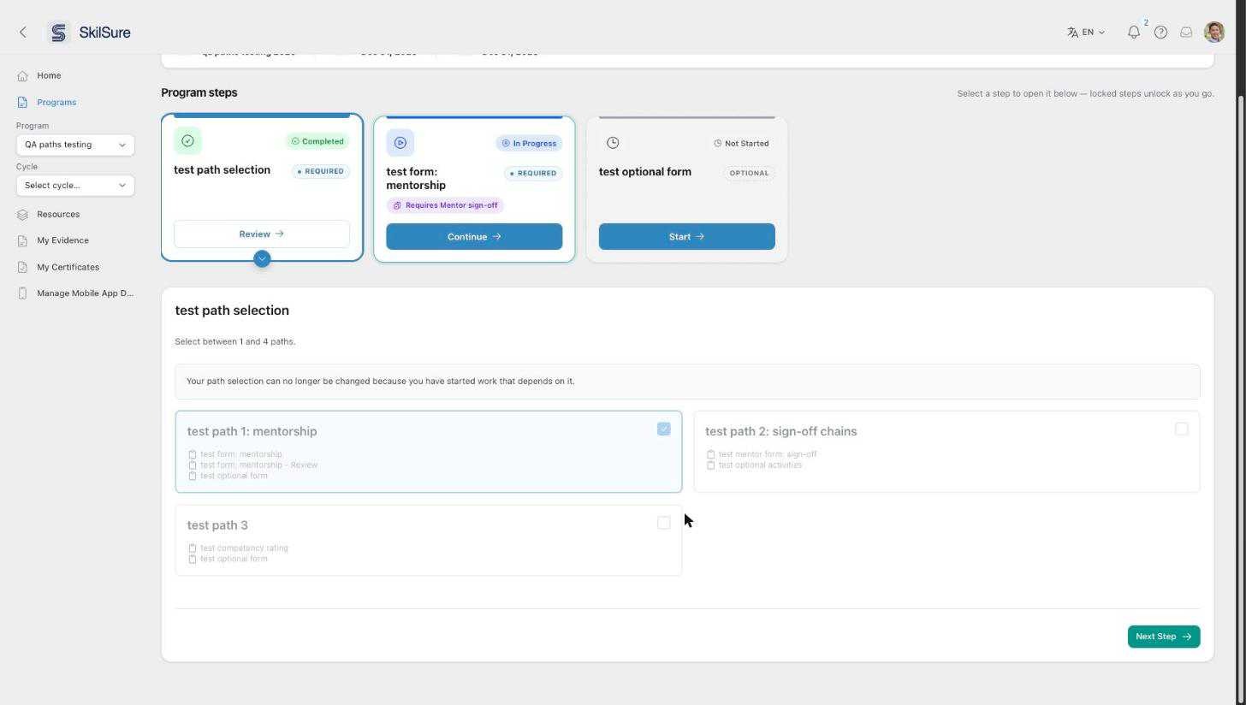Click the Requires Mentor sign-off tag
This screenshot has width=1246, height=705.
445,205
